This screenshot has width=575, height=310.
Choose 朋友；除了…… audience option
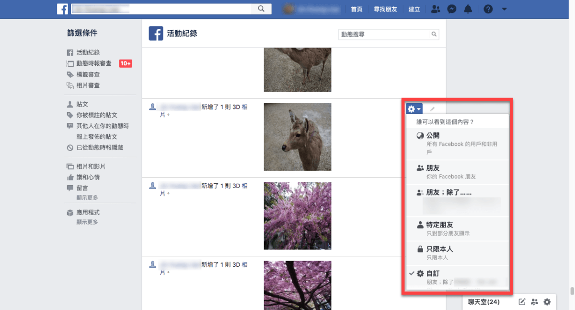[x=457, y=201]
